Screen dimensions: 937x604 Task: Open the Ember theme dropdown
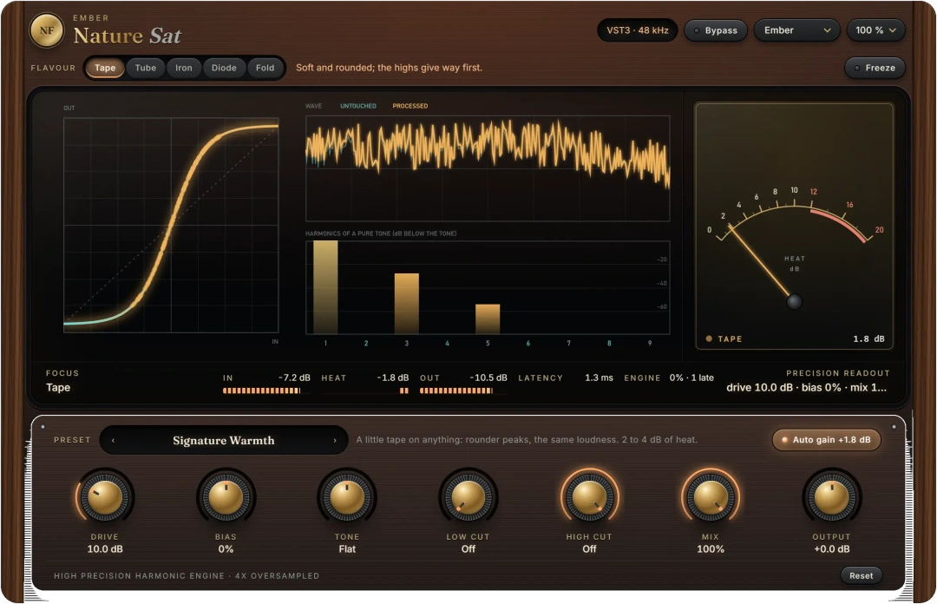click(797, 30)
